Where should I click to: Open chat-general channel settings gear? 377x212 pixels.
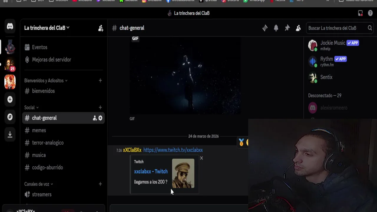click(x=100, y=118)
